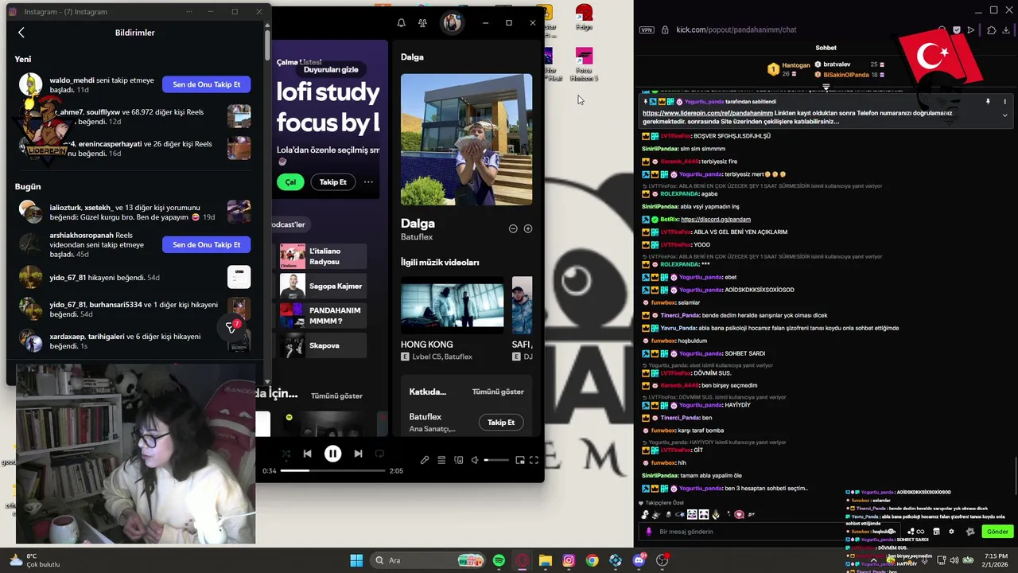This screenshot has height=573, width=1018.
Task: Open Instagram from the taskbar
Action: (569, 560)
